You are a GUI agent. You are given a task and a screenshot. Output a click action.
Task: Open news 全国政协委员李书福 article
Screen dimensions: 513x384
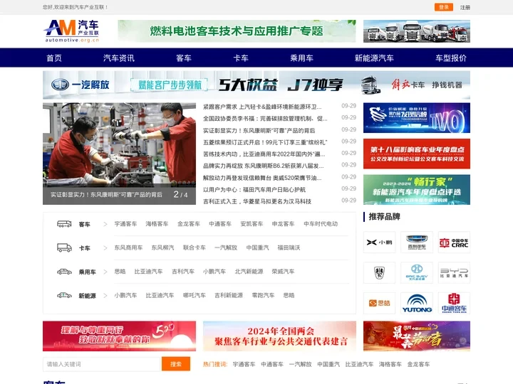click(265, 119)
